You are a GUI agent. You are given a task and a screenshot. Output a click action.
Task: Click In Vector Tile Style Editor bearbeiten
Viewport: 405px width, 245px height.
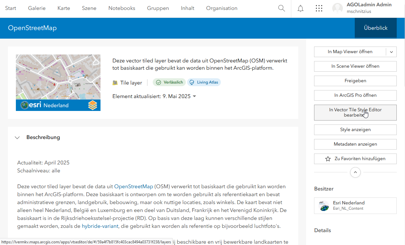pos(355,113)
